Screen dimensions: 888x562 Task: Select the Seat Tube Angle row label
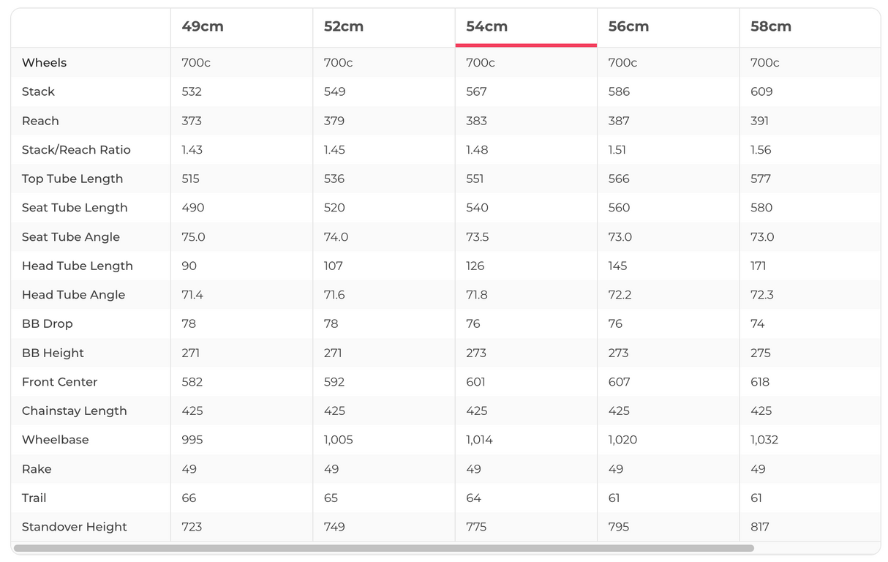coord(71,237)
